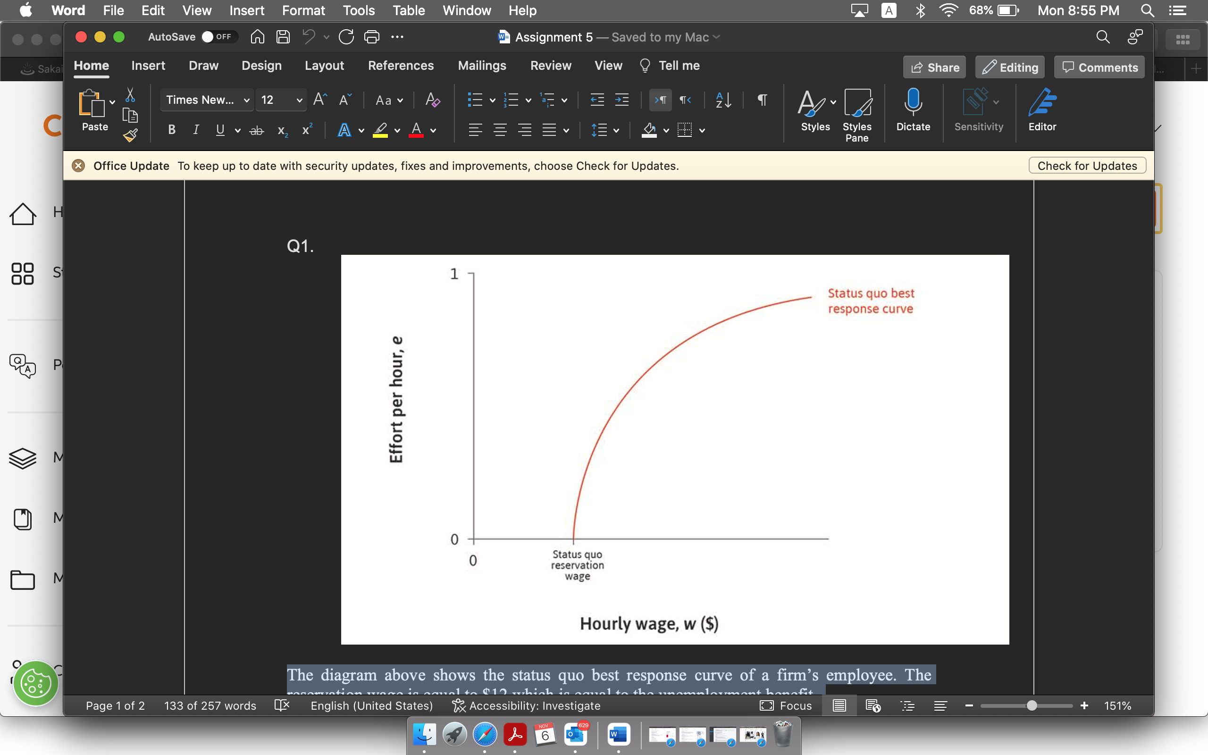
Task: Click the Sort A-Z icon
Action: pos(723,100)
